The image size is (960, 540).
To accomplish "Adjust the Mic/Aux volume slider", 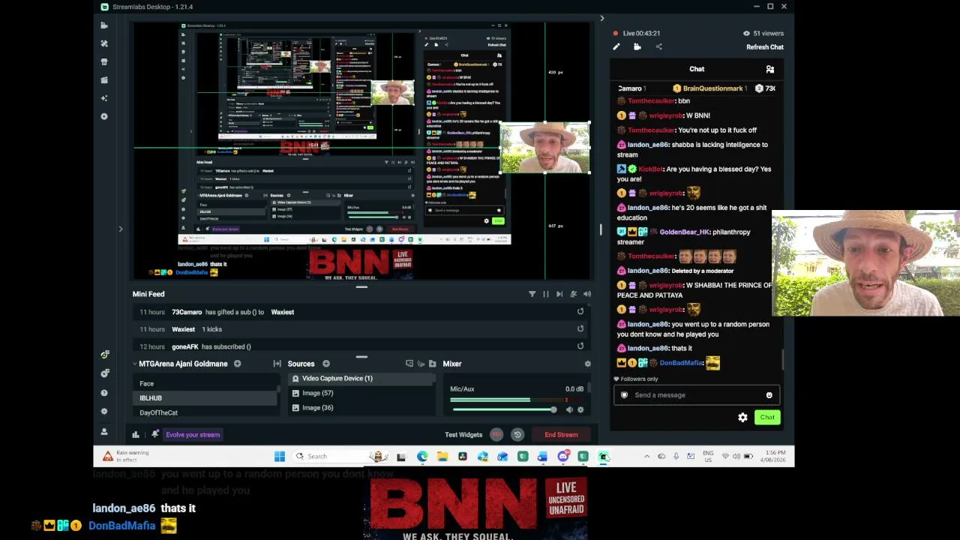I will pyautogui.click(x=503, y=409).
